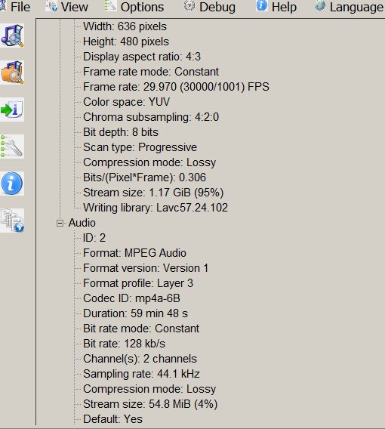Image resolution: width=385 pixels, height=429 pixels.
Task: Click the Export info icon with green arrow
Action: (x=12, y=110)
